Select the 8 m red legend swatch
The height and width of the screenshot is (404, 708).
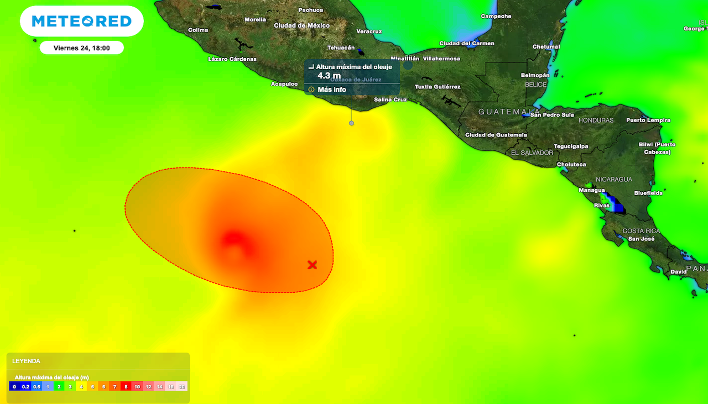[126, 386]
